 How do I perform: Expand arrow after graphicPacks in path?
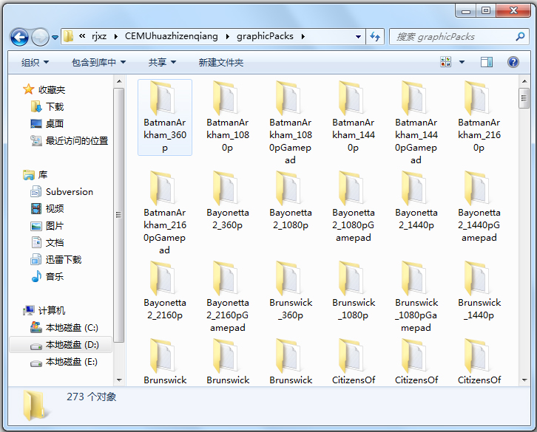(303, 37)
